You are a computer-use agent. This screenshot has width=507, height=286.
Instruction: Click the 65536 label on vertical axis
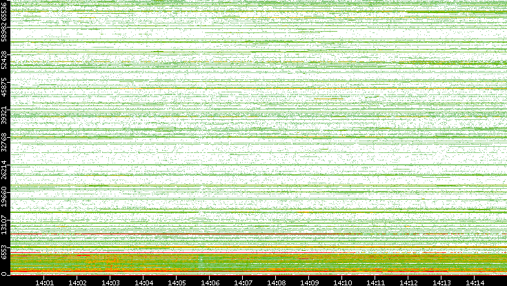5,11
